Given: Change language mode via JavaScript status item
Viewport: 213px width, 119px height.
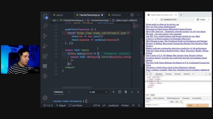Looking at the screenshot, I should pos(113,105).
